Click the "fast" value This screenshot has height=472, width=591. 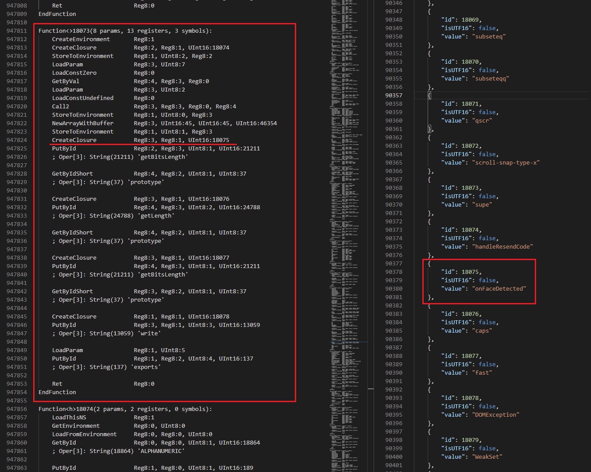pos(482,373)
